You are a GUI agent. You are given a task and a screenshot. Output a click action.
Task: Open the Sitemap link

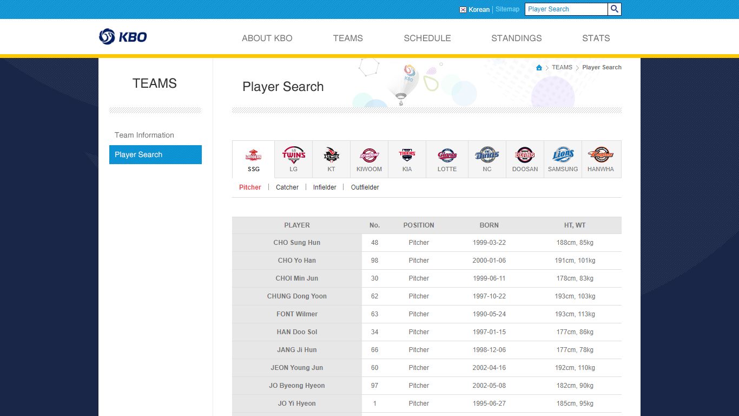pos(507,9)
